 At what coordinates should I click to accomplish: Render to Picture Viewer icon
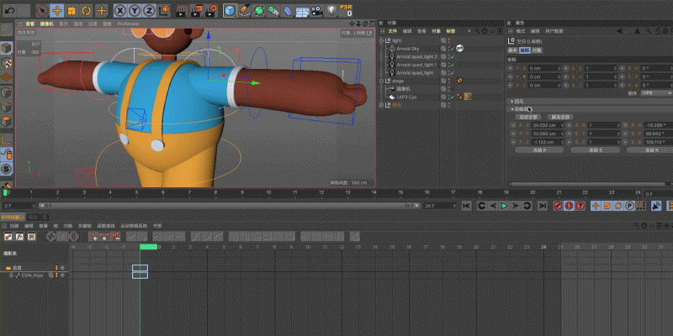coord(197,10)
